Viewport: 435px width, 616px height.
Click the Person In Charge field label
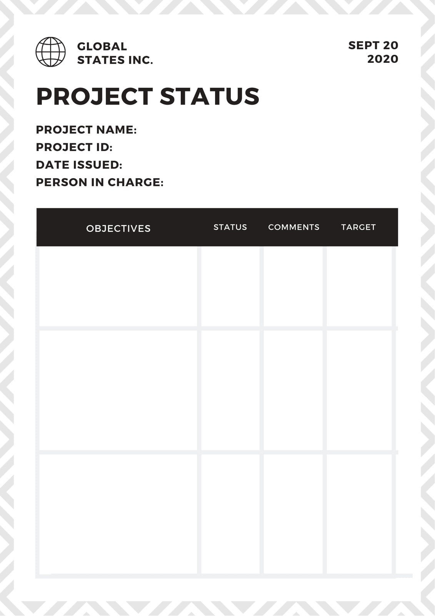pyautogui.click(x=100, y=182)
